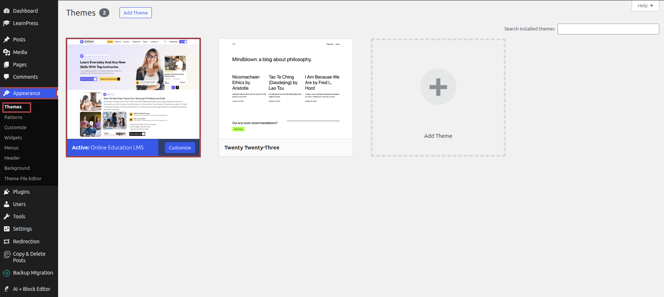Image resolution: width=664 pixels, height=297 pixels.
Task: Click the Users person icon
Action: [x=7, y=204]
